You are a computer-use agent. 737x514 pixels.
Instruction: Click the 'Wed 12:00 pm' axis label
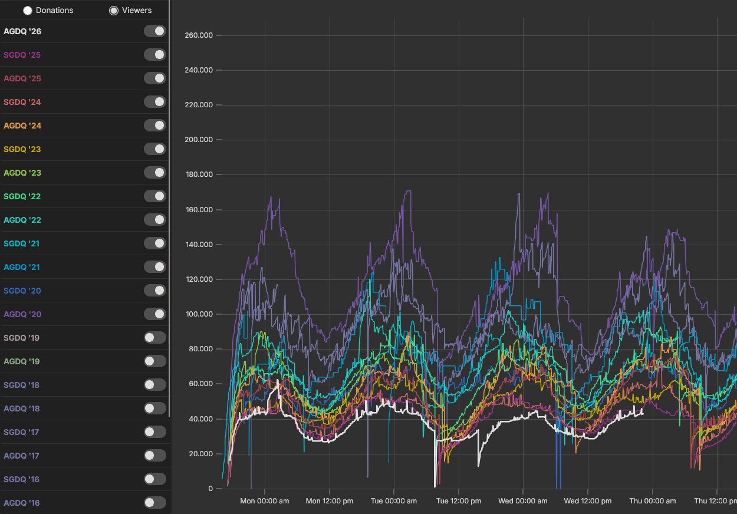pos(588,501)
